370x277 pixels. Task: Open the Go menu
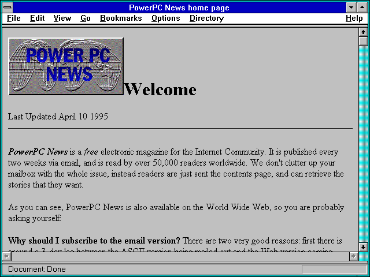point(85,18)
